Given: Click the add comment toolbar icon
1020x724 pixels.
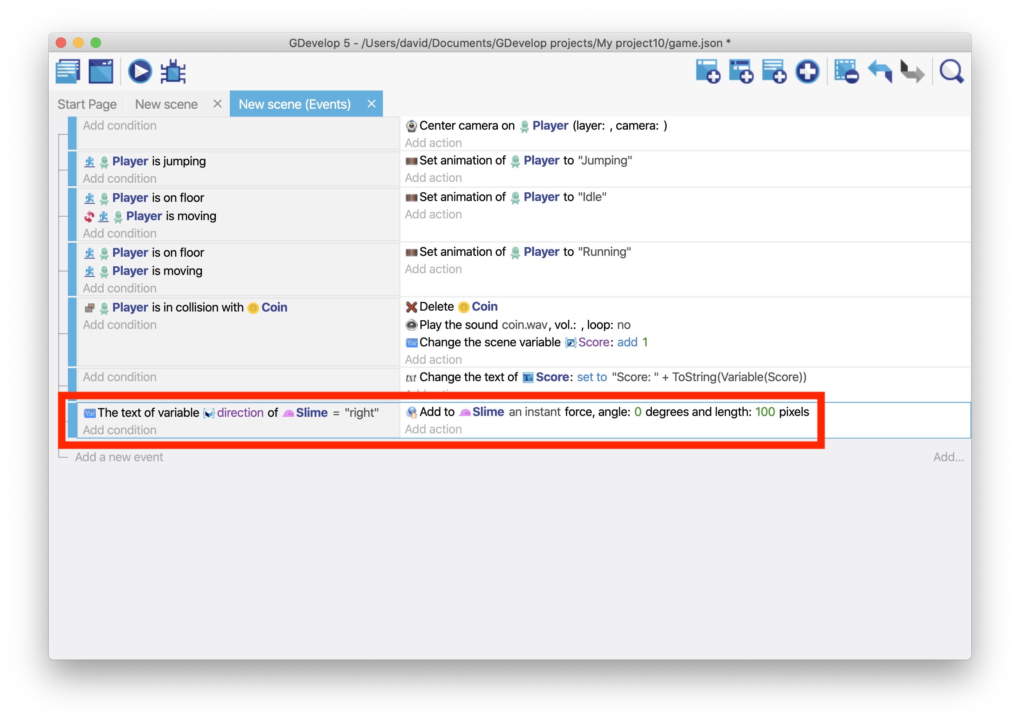Looking at the screenshot, I should point(774,71).
